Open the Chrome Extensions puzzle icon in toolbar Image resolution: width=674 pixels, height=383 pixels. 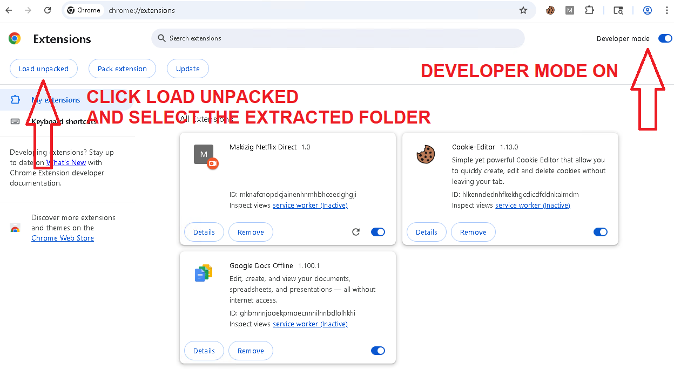tap(589, 10)
